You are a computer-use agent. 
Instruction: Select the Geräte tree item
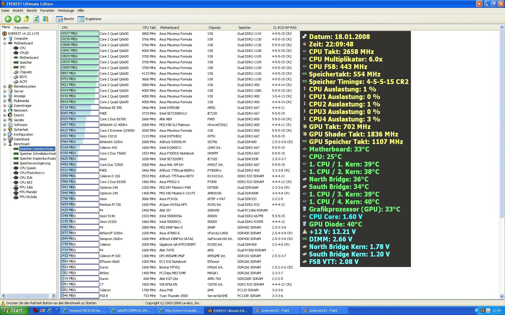tap(19, 120)
